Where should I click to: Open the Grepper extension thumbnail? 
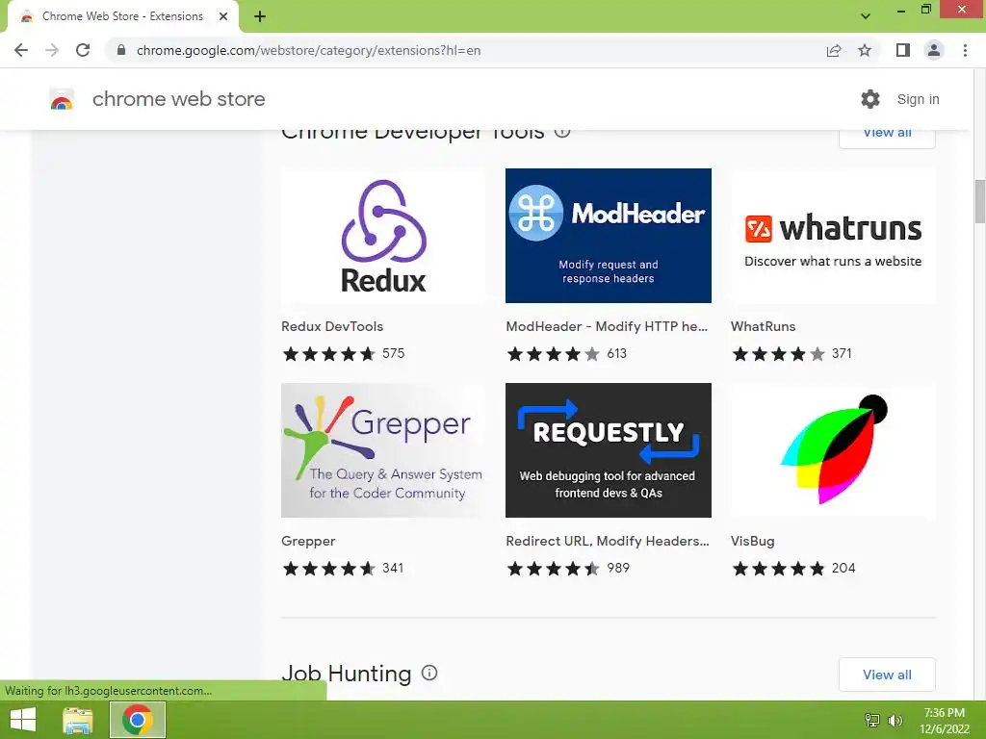pos(383,450)
